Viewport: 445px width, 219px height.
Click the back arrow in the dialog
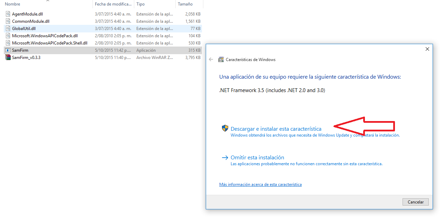pyautogui.click(x=211, y=59)
